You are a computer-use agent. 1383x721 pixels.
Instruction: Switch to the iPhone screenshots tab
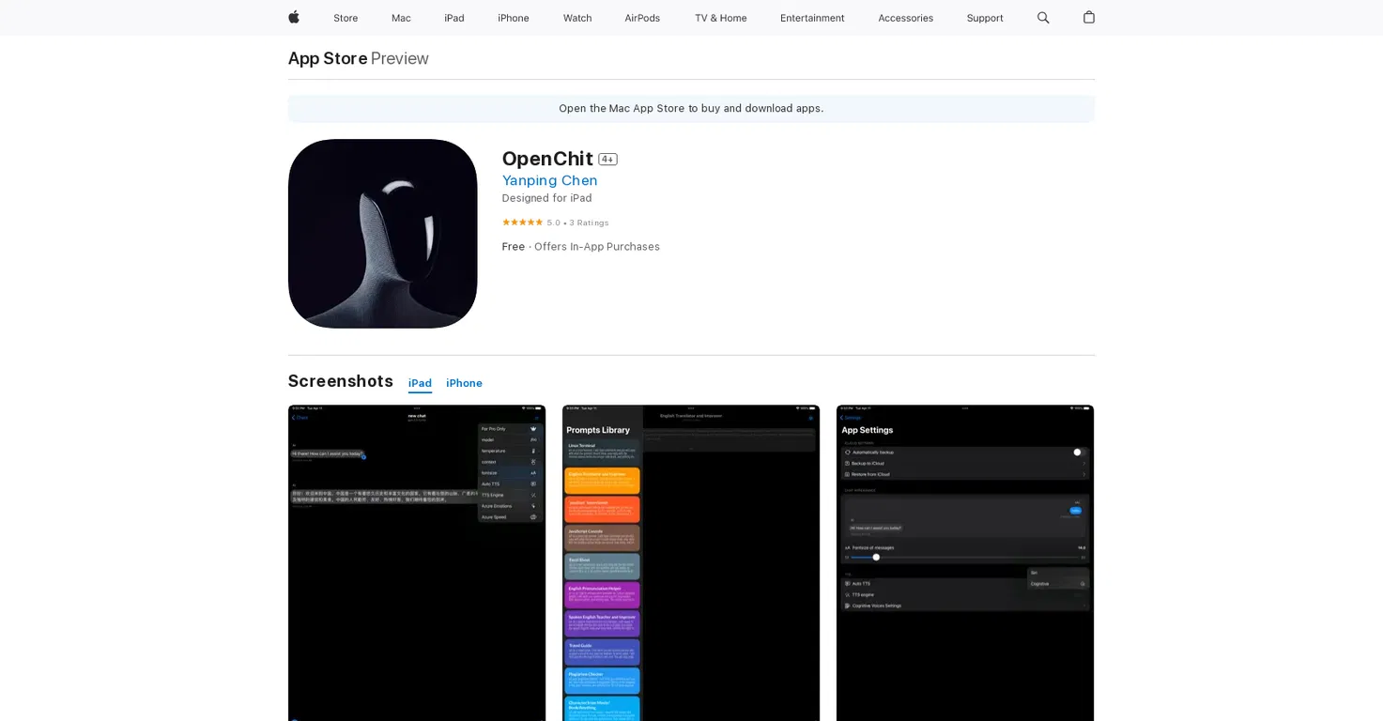pos(464,383)
